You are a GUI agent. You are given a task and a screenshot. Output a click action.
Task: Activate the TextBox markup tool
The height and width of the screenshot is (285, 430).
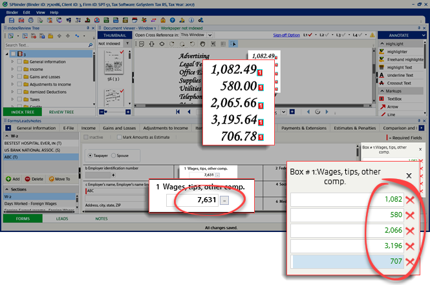click(394, 99)
